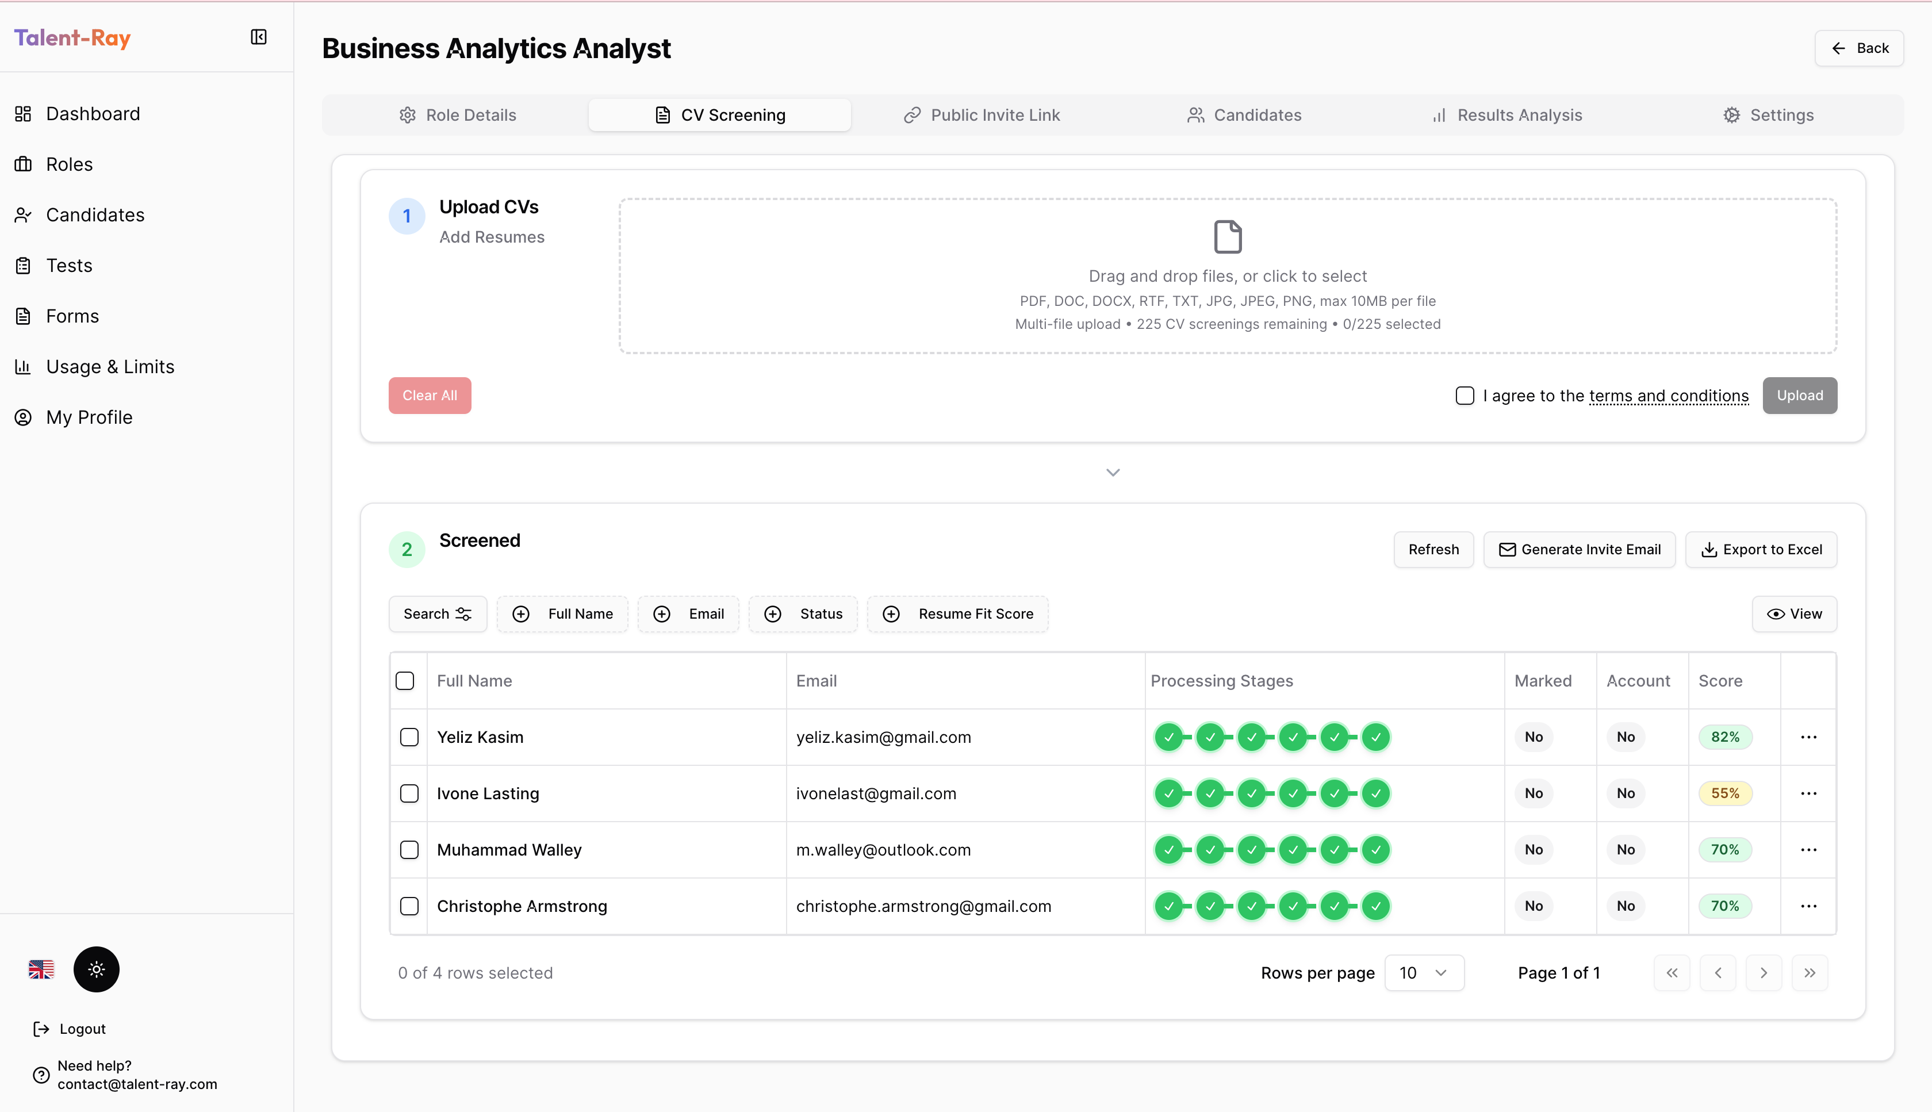Screen dimensions: 1932x1112
Task: Go to Tests from the sidebar
Action: click(x=70, y=265)
